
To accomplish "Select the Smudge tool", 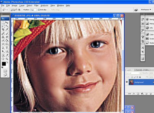I will pyautogui.click(x=3, y=44).
